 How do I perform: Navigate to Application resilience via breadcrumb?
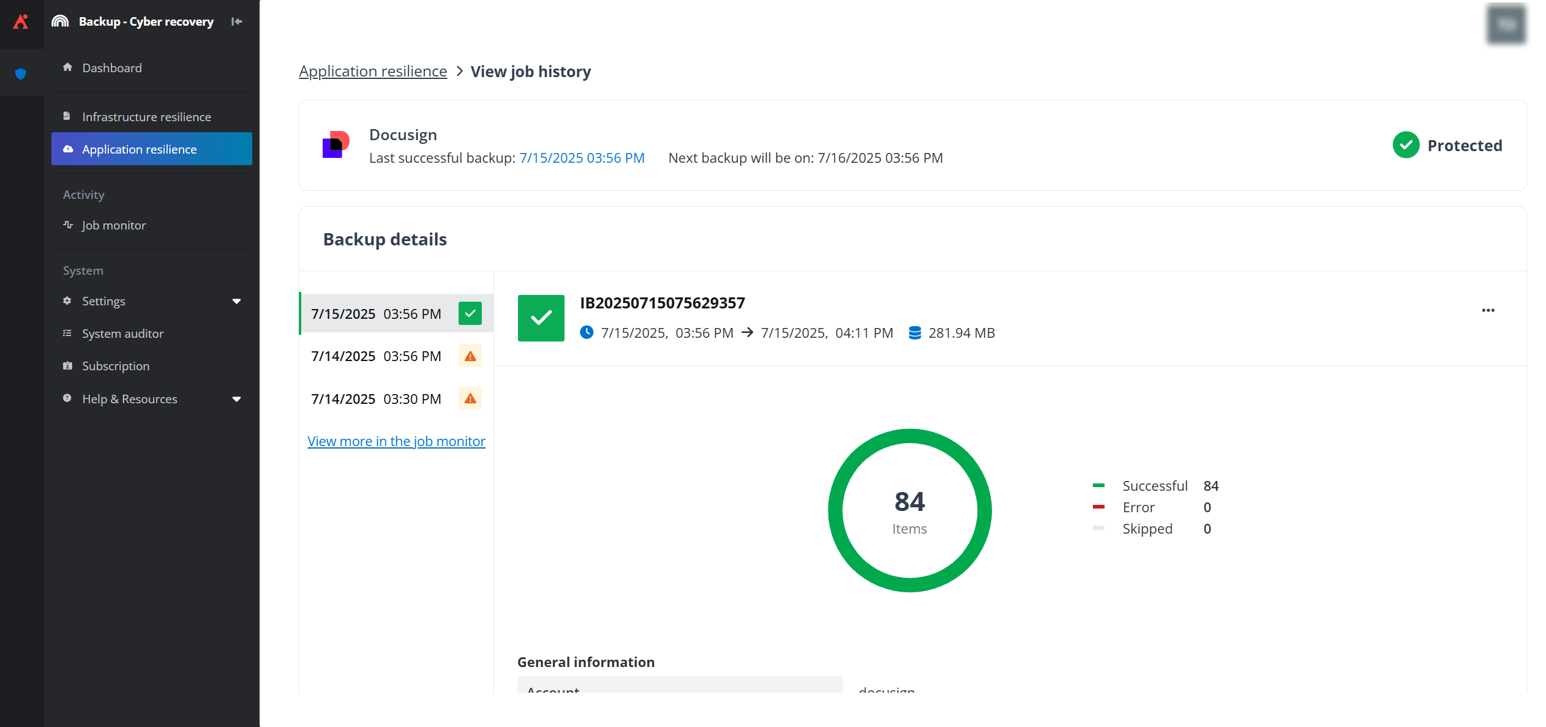372,71
